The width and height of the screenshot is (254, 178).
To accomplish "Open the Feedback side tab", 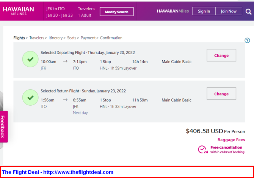I will tap(3, 127).
